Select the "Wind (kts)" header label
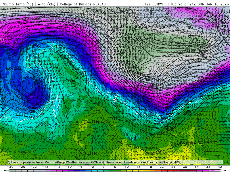The height and width of the screenshot is (172, 230). click(46, 4)
